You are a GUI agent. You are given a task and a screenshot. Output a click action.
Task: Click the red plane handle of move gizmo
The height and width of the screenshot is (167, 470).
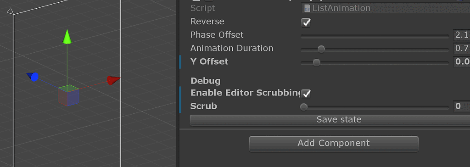[63, 97]
